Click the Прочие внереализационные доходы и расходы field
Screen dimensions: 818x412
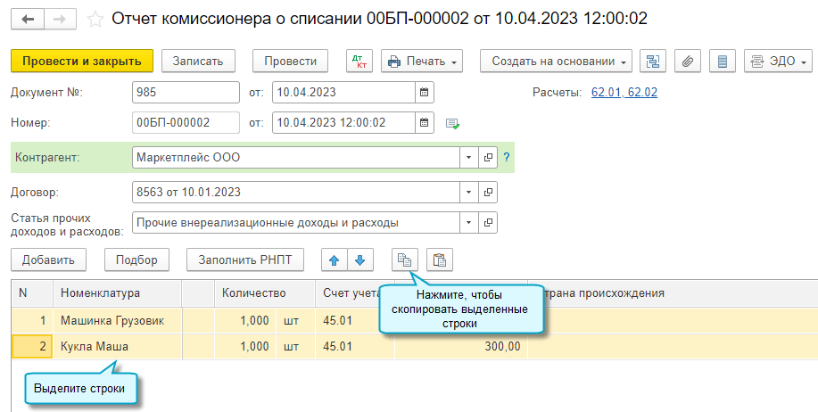[296, 223]
